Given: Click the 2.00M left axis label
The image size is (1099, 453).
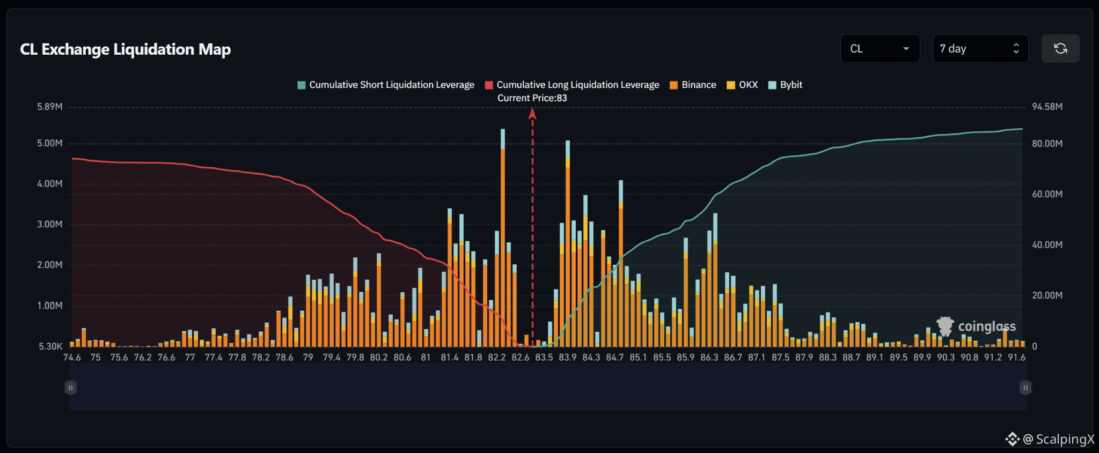Looking at the screenshot, I should point(50,265).
